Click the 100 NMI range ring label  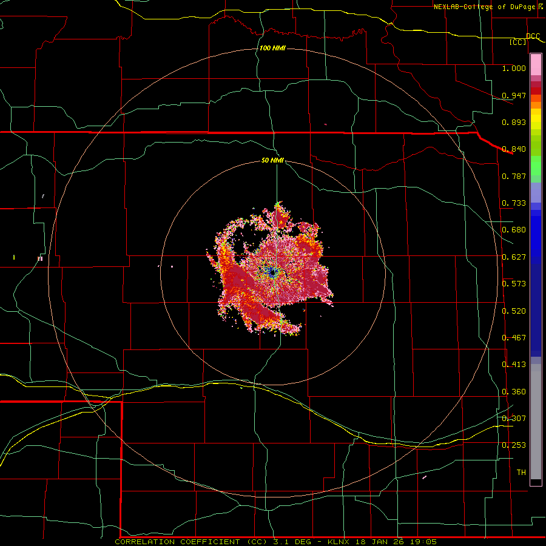pyautogui.click(x=272, y=48)
